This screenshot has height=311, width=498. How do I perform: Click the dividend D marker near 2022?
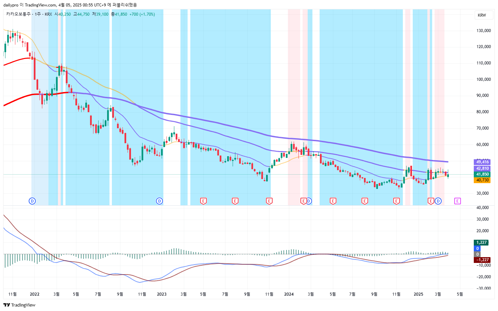point(32,201)
